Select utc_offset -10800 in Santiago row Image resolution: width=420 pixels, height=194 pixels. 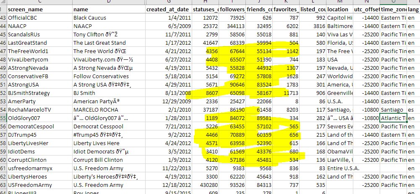point(366,110)
